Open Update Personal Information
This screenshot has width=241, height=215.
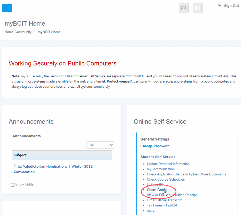click(168, 164)
